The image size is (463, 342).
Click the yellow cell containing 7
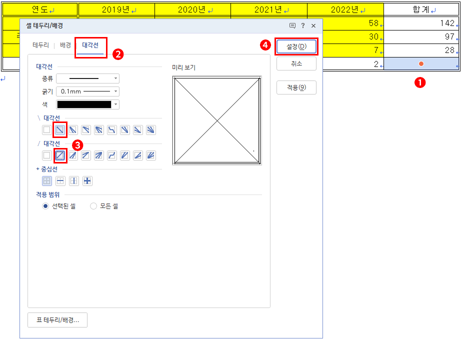[x=353, y=50]
